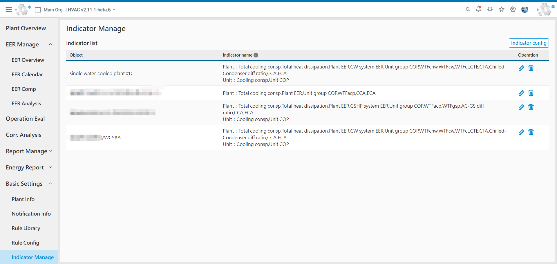Edit indicators for single water-cooled plant #D
Screen dimensions: 557x264
[x=521, y=68]
